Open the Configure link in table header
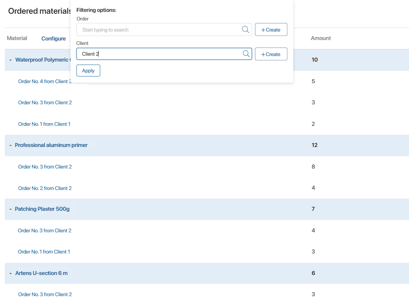This screenshot has width=409, height=298. point(53,39)
